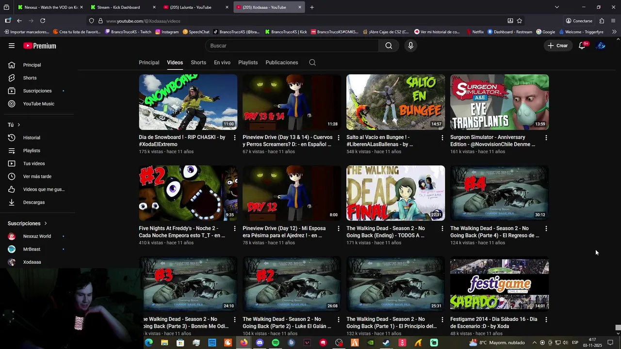Open options for Dia de Snowboard video
Viewport: 621px width, 349px height.
click(x=235, y=138)
